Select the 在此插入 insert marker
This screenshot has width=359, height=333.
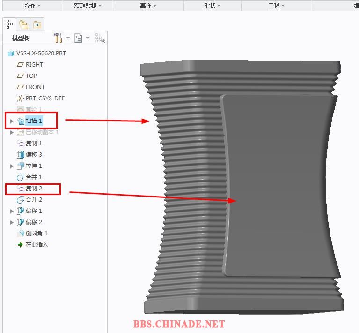(37, 245)
